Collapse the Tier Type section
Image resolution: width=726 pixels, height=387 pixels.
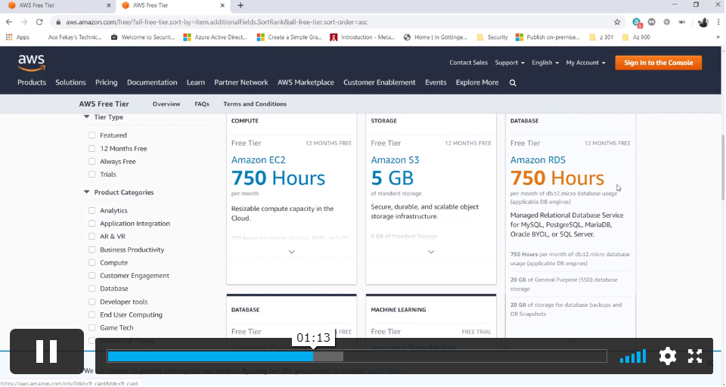(x=86, y=117)
